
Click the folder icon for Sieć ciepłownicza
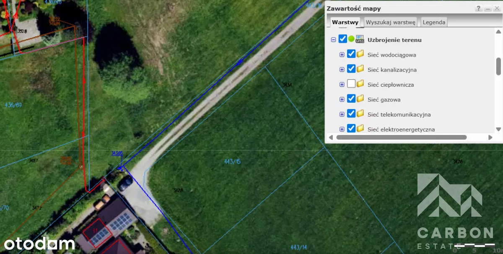(360, 84)
